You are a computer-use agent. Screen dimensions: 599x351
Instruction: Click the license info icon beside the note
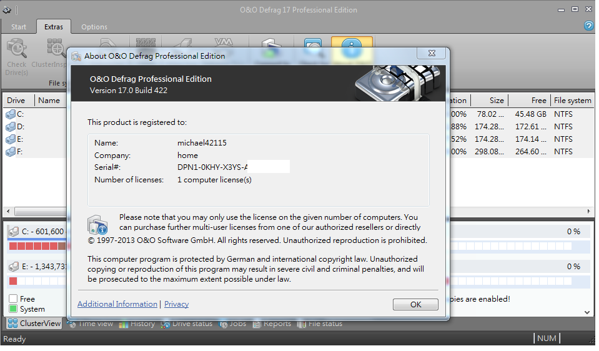[x=97, y=225]
